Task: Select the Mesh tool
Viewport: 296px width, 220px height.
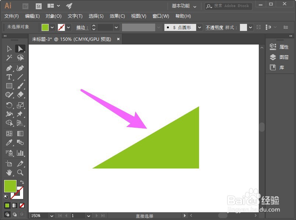Action: coord(9,134)
